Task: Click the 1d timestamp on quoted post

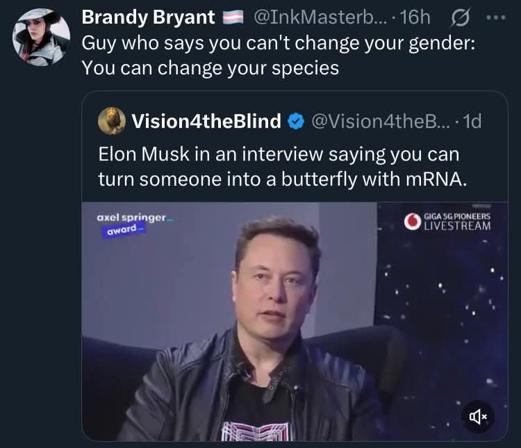Action: click(x=472, y=122)
